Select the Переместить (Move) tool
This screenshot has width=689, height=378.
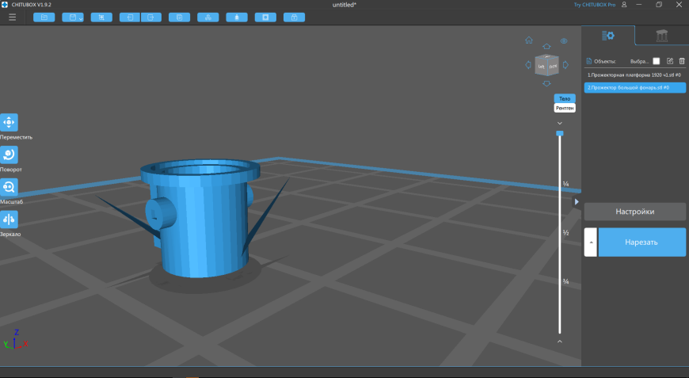(9, 122)
